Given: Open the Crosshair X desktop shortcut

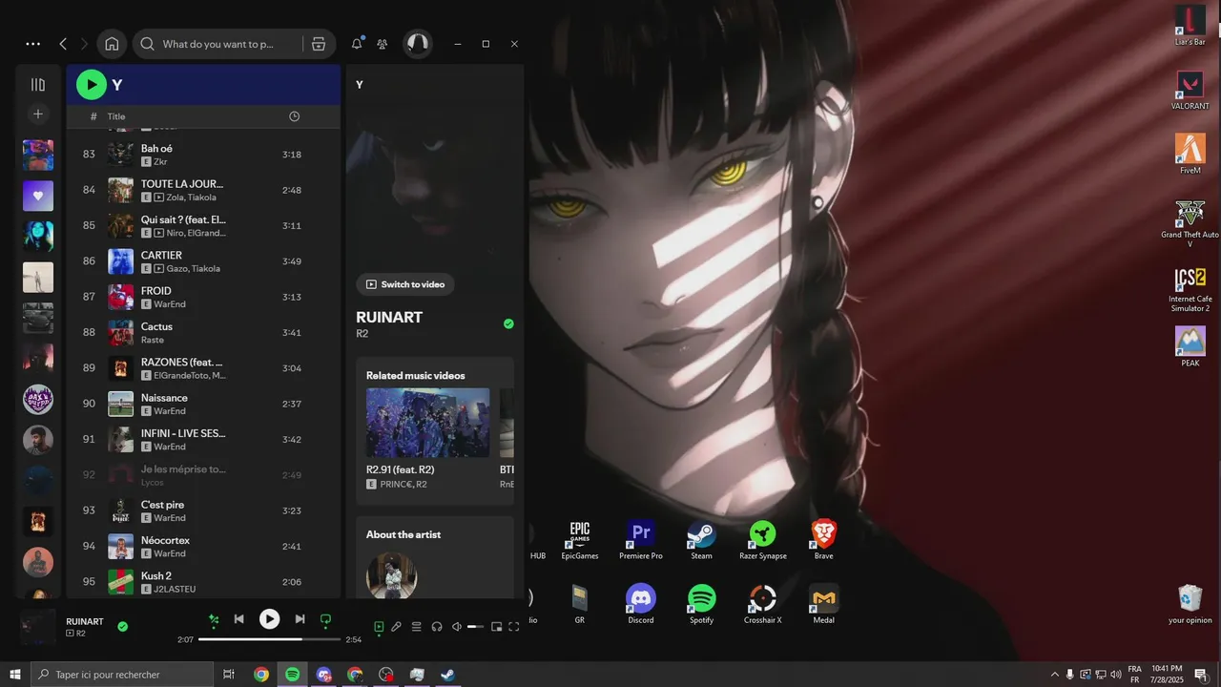Looking at the screenshot, I should click(x=762, y=604).
